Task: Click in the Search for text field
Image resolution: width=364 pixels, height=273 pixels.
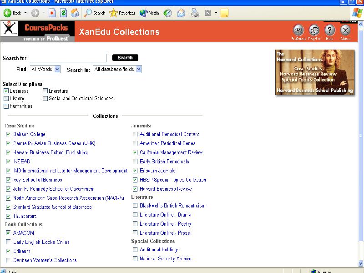Action: pos(68,58)
